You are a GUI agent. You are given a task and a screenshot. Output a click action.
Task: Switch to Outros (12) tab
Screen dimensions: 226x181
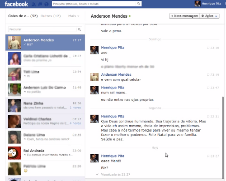pos(51,16)
